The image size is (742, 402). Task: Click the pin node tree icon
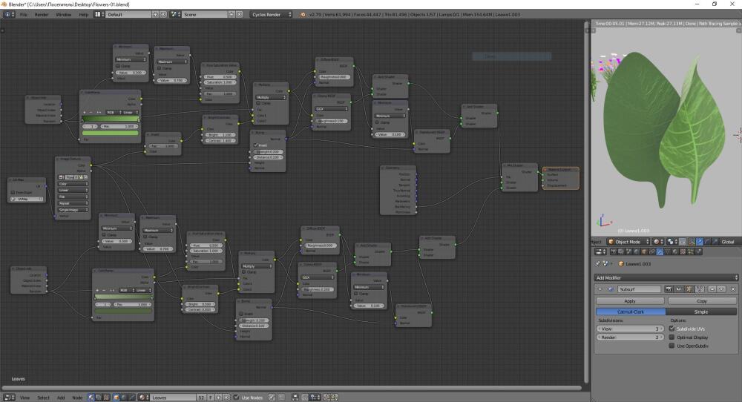(x=272, y=398)
